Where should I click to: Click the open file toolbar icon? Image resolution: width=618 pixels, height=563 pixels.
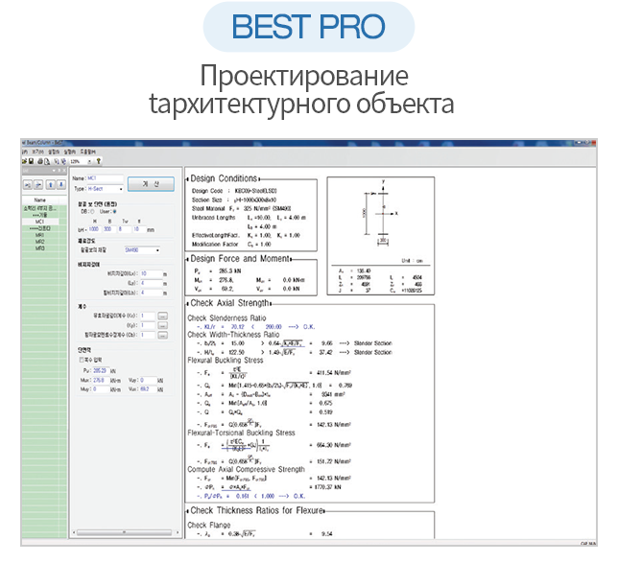tap(24, 161)
